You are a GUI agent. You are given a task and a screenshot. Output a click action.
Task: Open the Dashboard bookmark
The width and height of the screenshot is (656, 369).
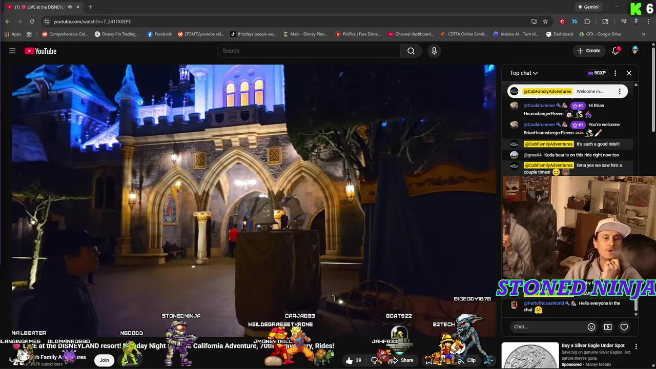click(x=559, y=34)
